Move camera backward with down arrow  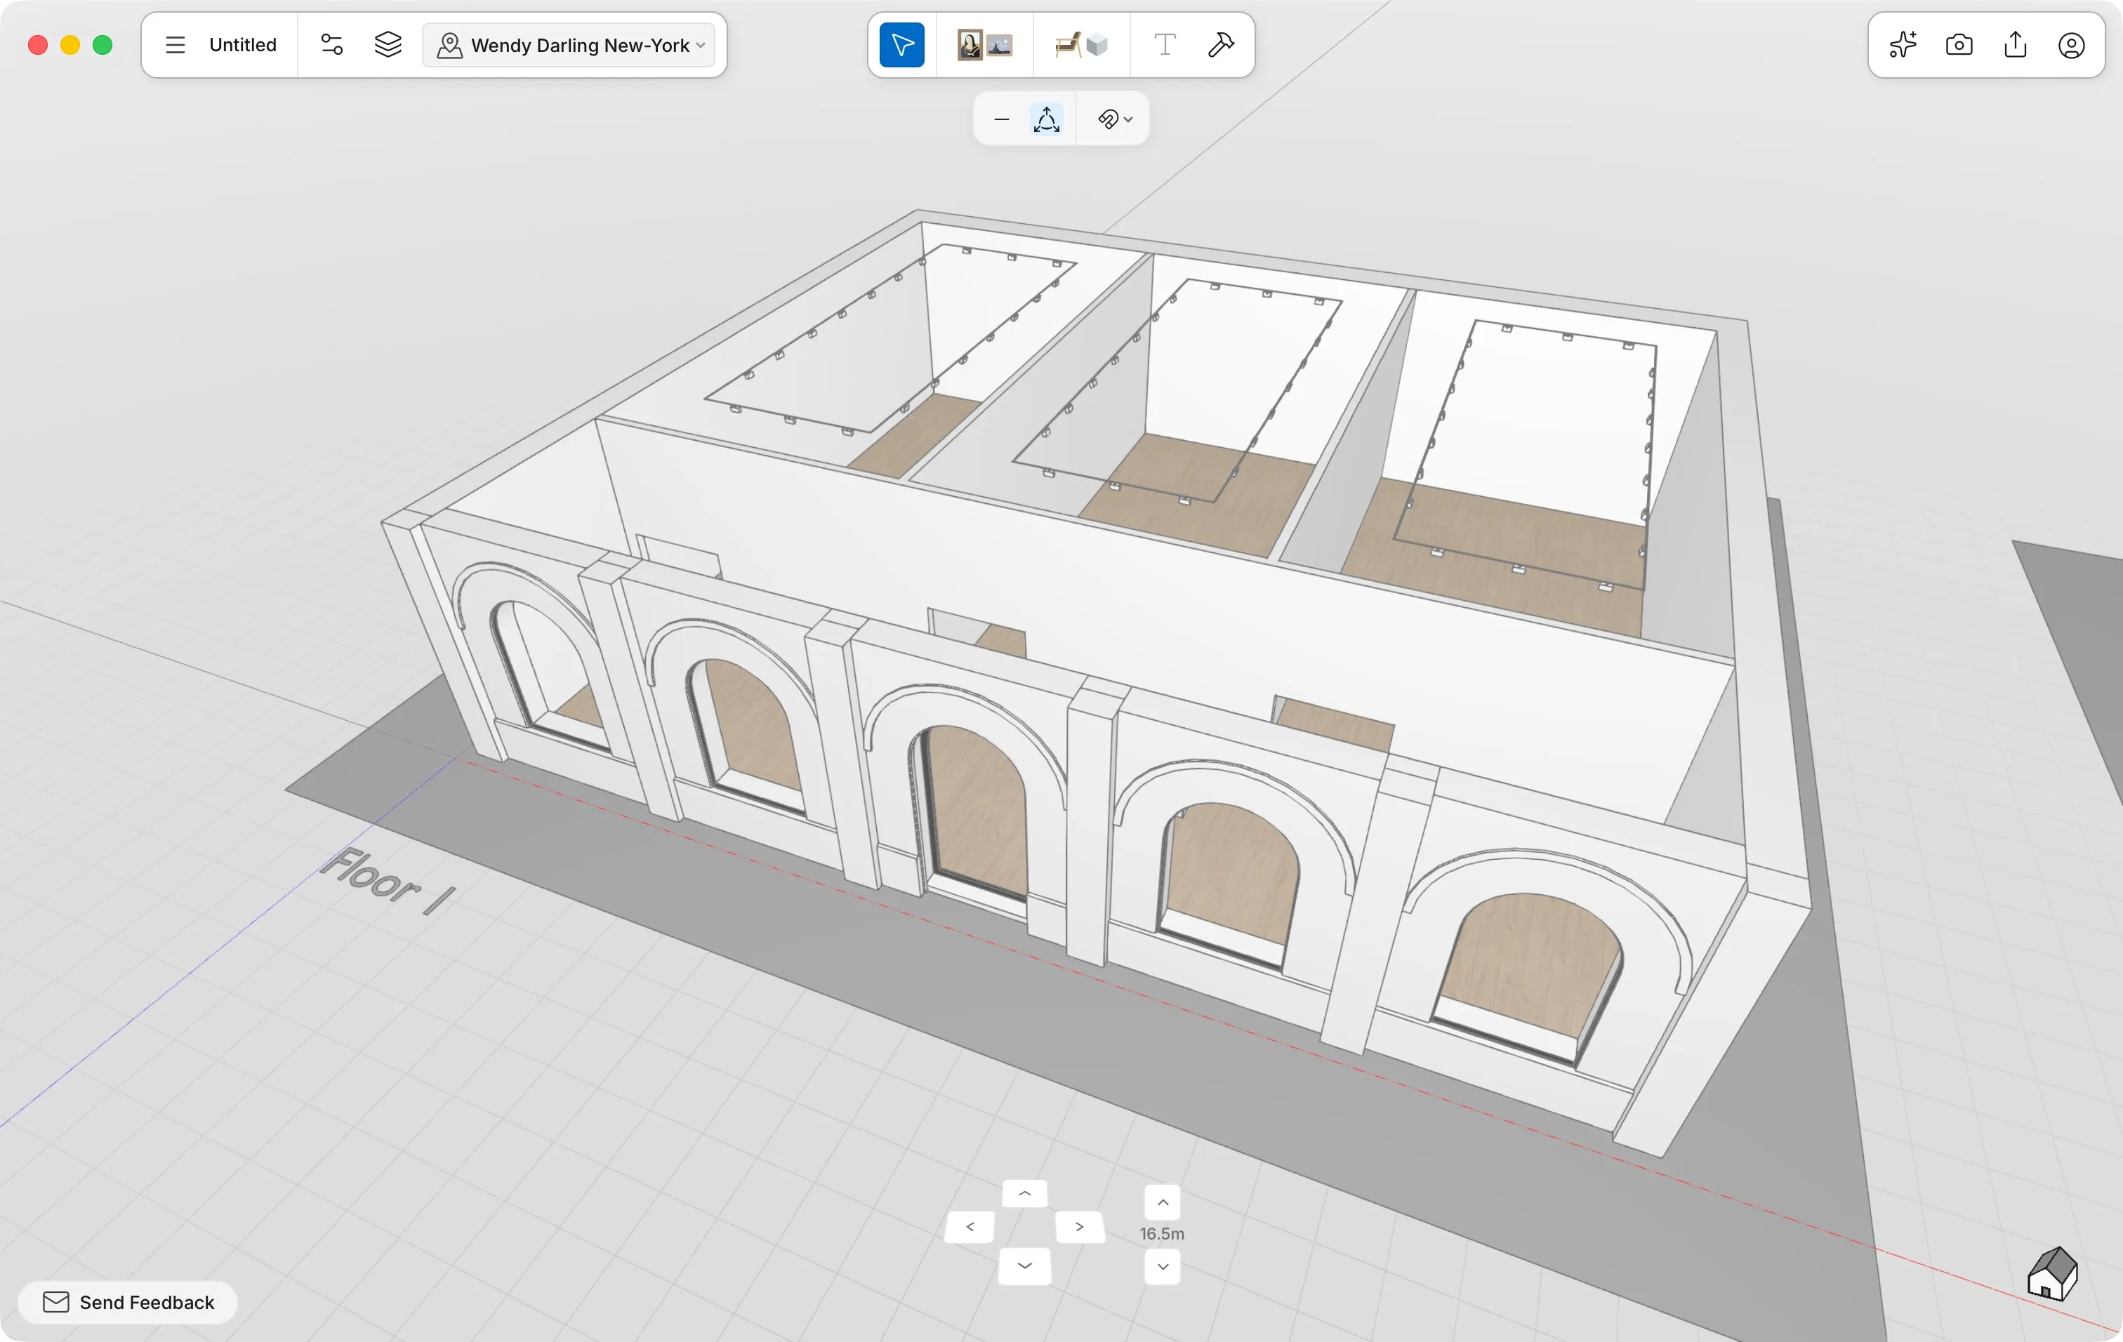click(x=1024, y=1266)
